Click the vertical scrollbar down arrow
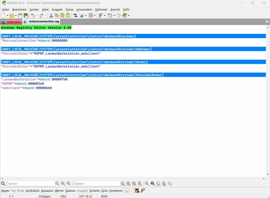270x198 pixels. 268,174
